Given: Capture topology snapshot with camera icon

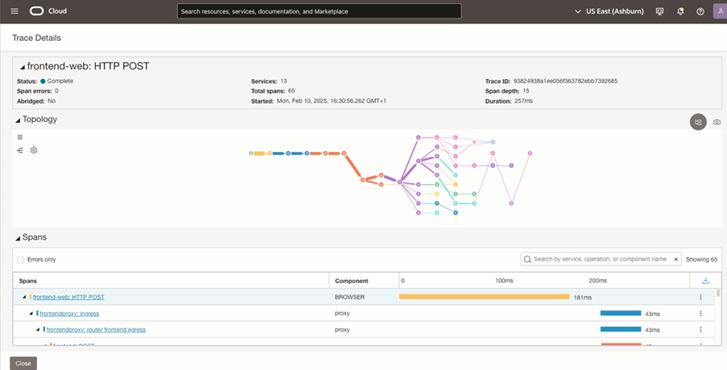Looking at the screenshot, I should (x=717, y=122).
